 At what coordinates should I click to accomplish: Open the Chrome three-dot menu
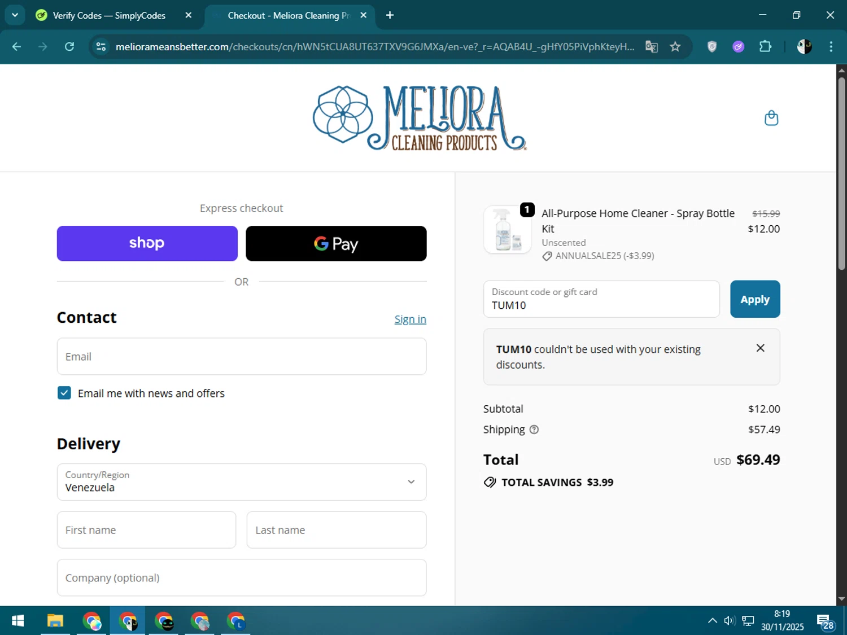(x=831, y=46)
